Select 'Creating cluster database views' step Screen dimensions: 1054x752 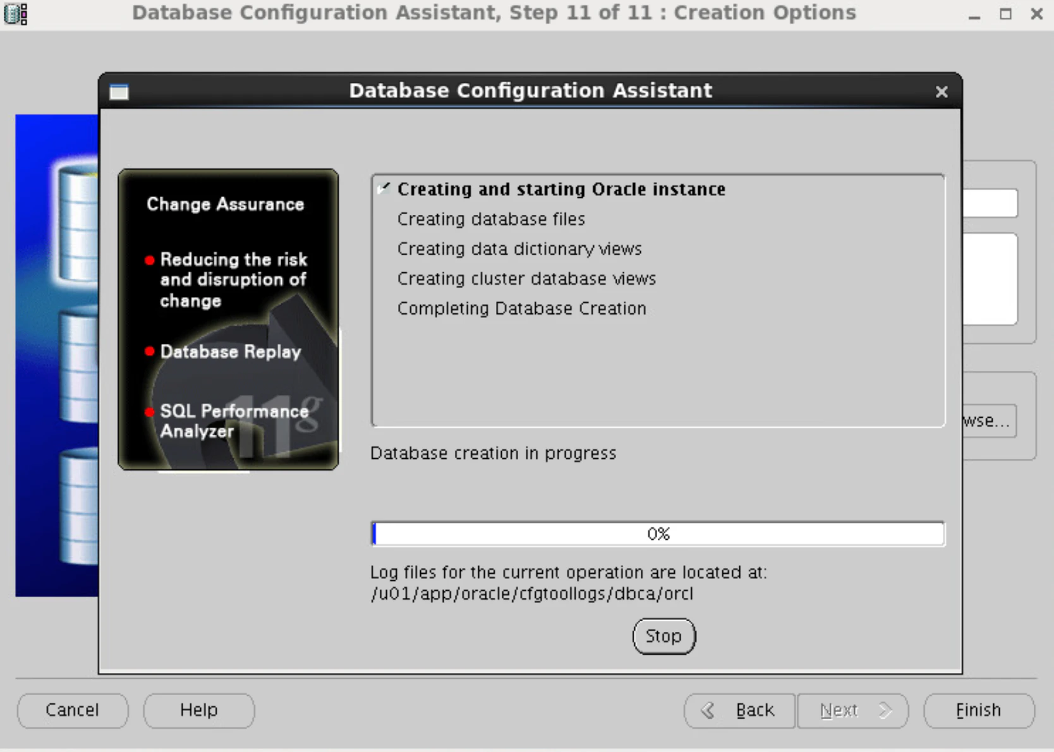tap(526, 279)
